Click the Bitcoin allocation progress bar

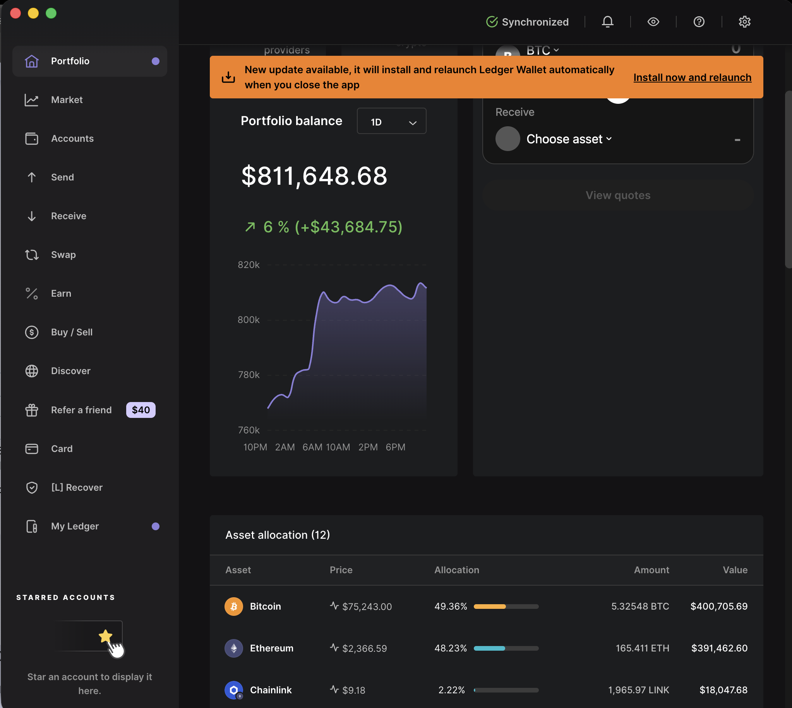pyautogui.click(x=506, y=607)
